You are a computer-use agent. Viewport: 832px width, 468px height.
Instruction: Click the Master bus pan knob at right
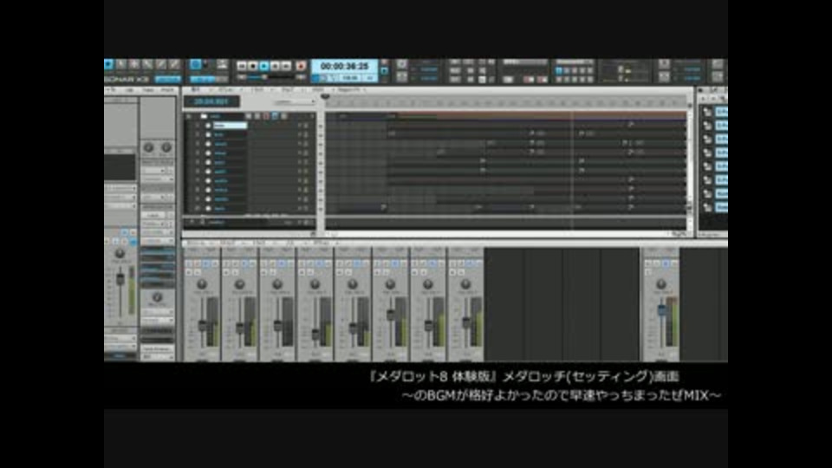pyautogui.click(x=660, y=285)
